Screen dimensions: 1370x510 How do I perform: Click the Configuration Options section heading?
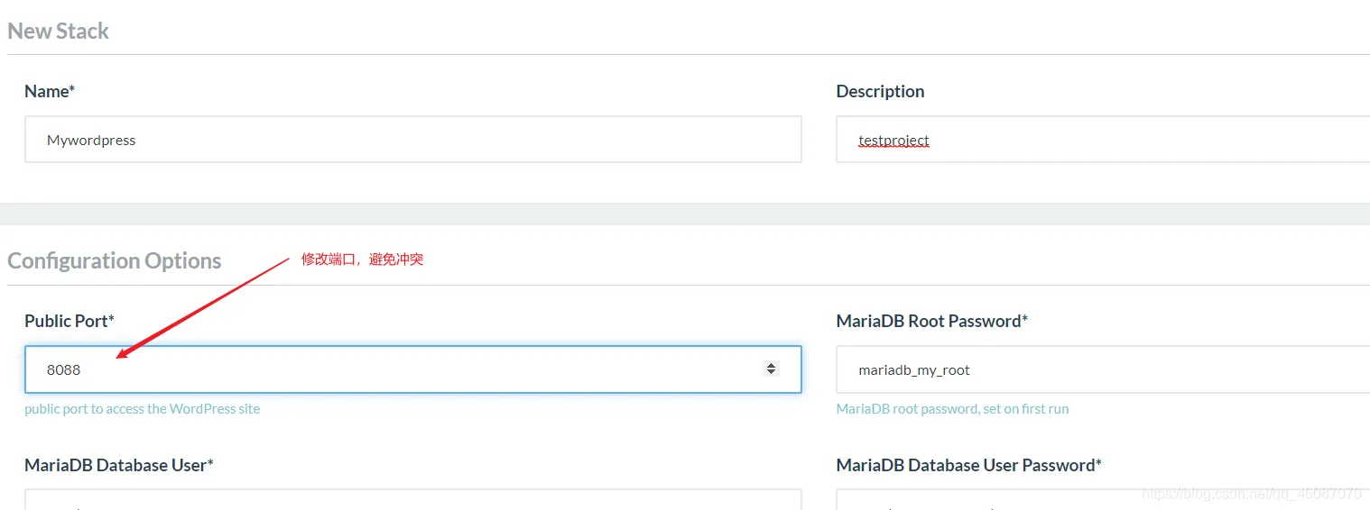[114, 260]
